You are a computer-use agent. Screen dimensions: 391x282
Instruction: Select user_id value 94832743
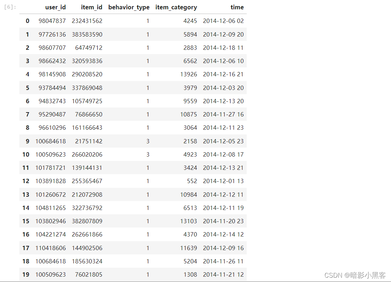52,101
